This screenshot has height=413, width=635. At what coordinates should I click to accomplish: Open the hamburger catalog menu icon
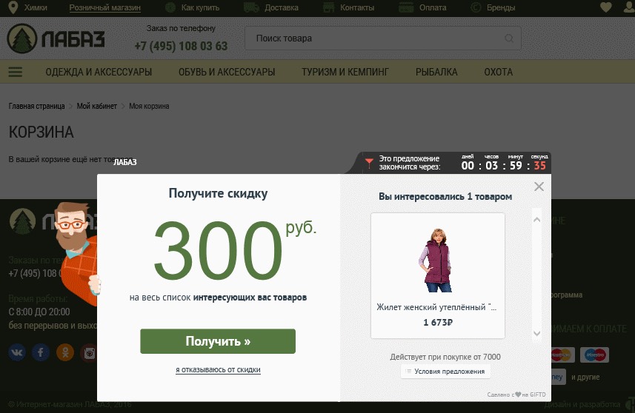16,72
